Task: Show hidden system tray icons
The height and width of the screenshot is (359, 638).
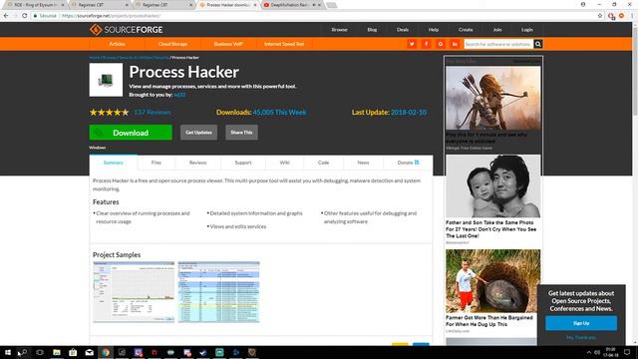Action: coord(588,352)
